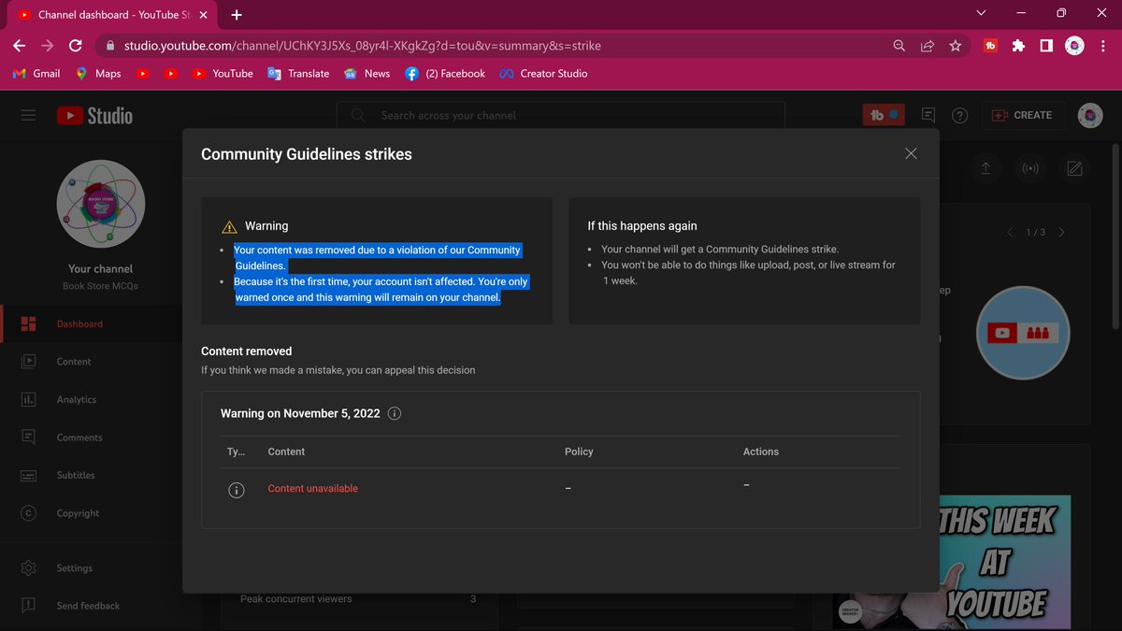1122x631 pixels.
Task: Click the 'Warning on November 5, 2022' text
Action: (300, 413)
